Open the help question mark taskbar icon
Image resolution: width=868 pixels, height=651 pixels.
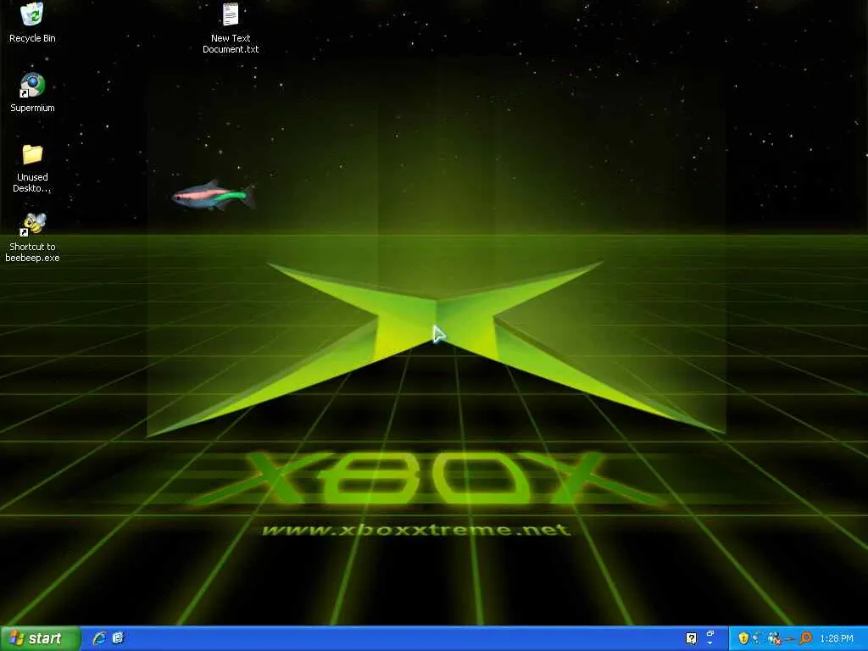tap(691, 639)
